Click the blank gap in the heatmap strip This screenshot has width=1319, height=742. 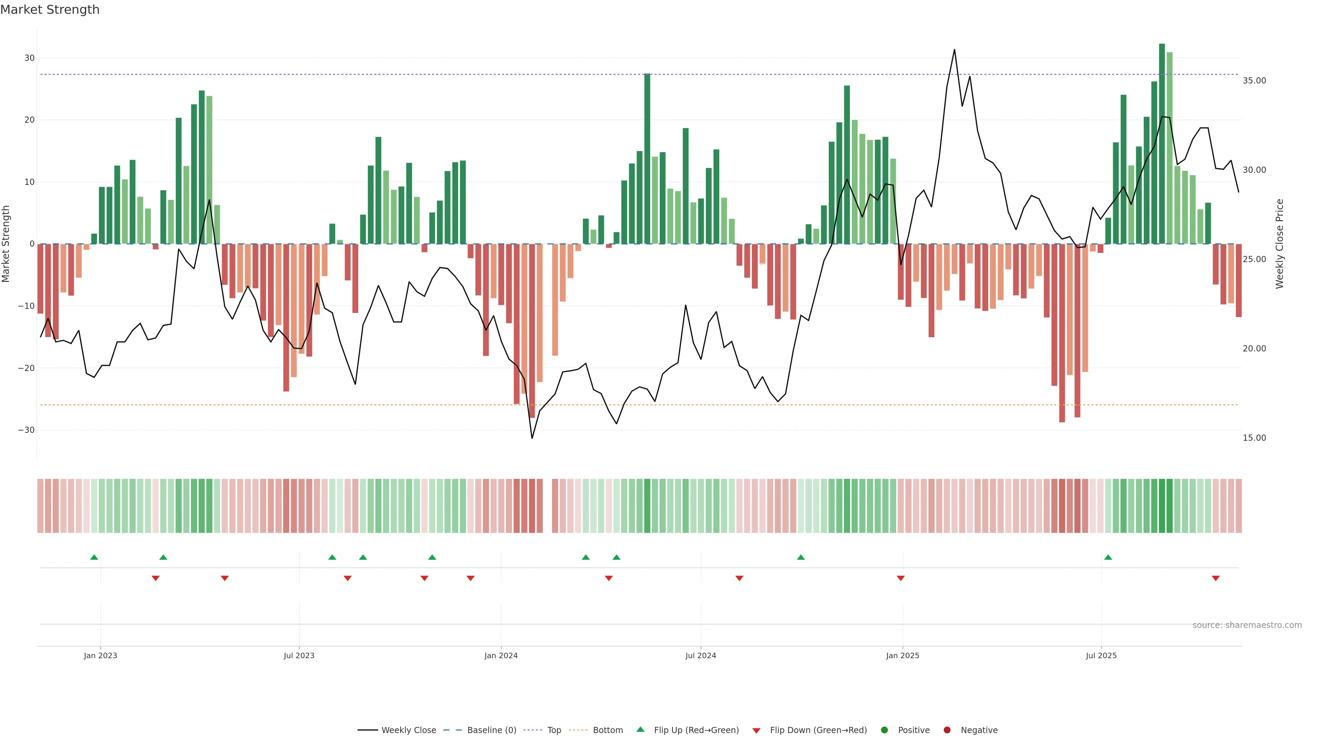pos(548,506)
